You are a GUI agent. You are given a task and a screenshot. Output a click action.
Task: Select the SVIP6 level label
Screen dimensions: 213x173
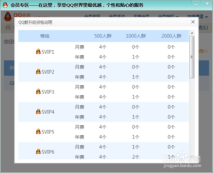pos(48,152)
